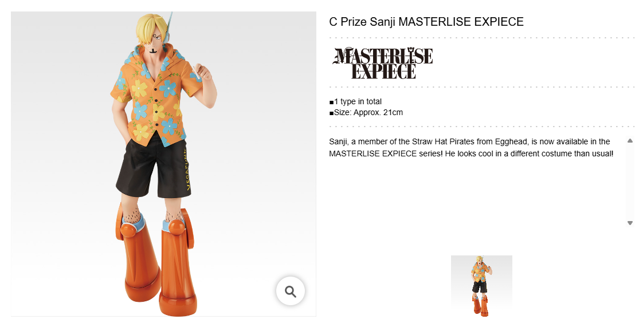Screen dimensions: 643x327
Task: Click the product description paragraph
Action: pos(471,148)
